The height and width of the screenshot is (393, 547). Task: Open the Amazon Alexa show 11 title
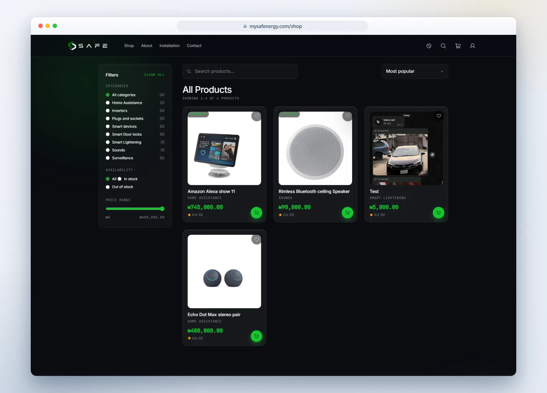(211, 191)
